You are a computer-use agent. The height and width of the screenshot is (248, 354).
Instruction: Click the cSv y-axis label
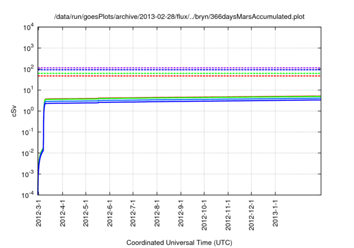click(x=14, y=111)
